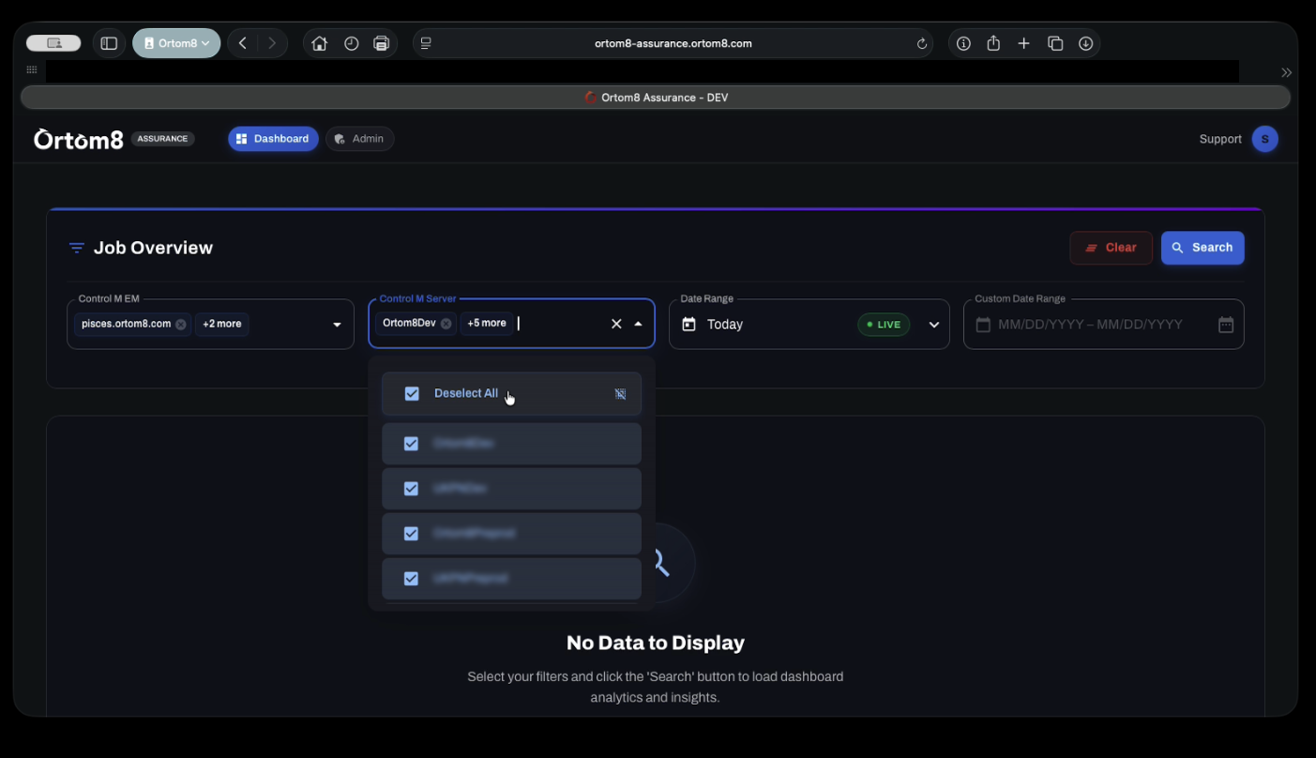
Task: Open the user avatar menu labeled S
Action: click(x=1264, y=139)
